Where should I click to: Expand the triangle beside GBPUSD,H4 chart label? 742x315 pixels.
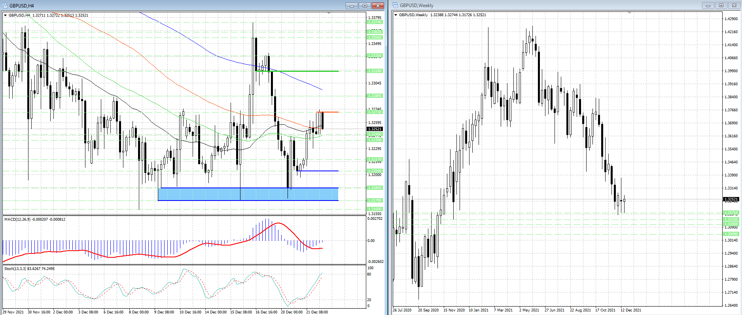6,15
